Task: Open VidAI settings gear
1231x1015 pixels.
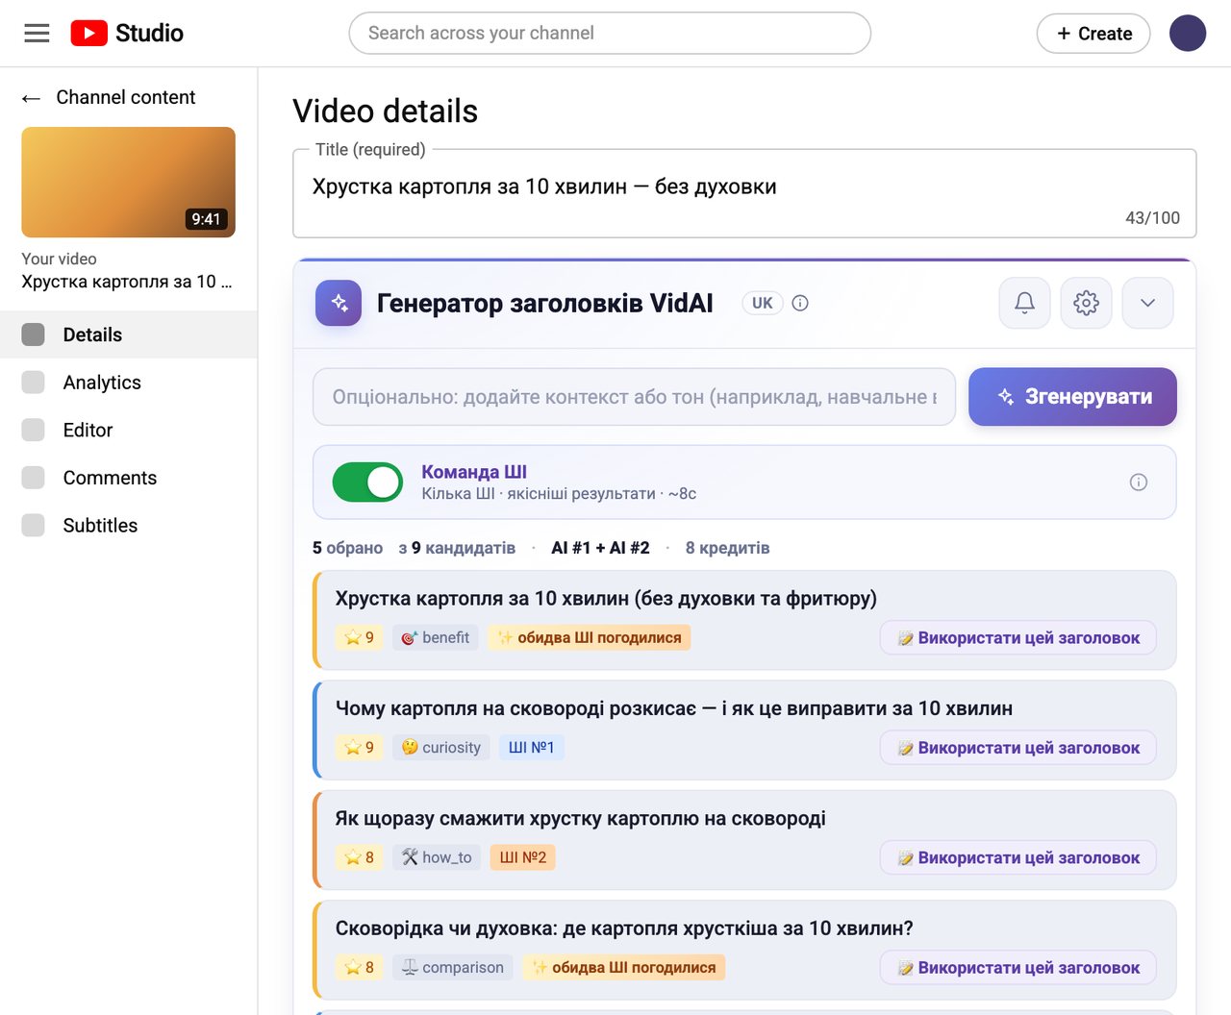Action: [x=1087, y=304]
